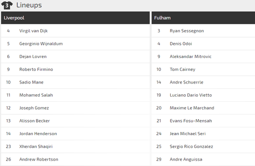Click Roberto Firmino's name
Screen dimensions: 255x166
coord(36,69)
